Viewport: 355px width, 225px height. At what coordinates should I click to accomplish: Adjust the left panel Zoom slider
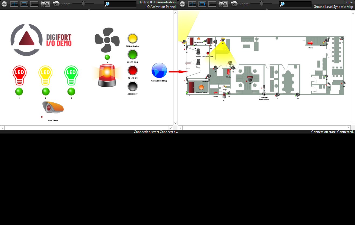pyautogui.click(x=83, y=4)
